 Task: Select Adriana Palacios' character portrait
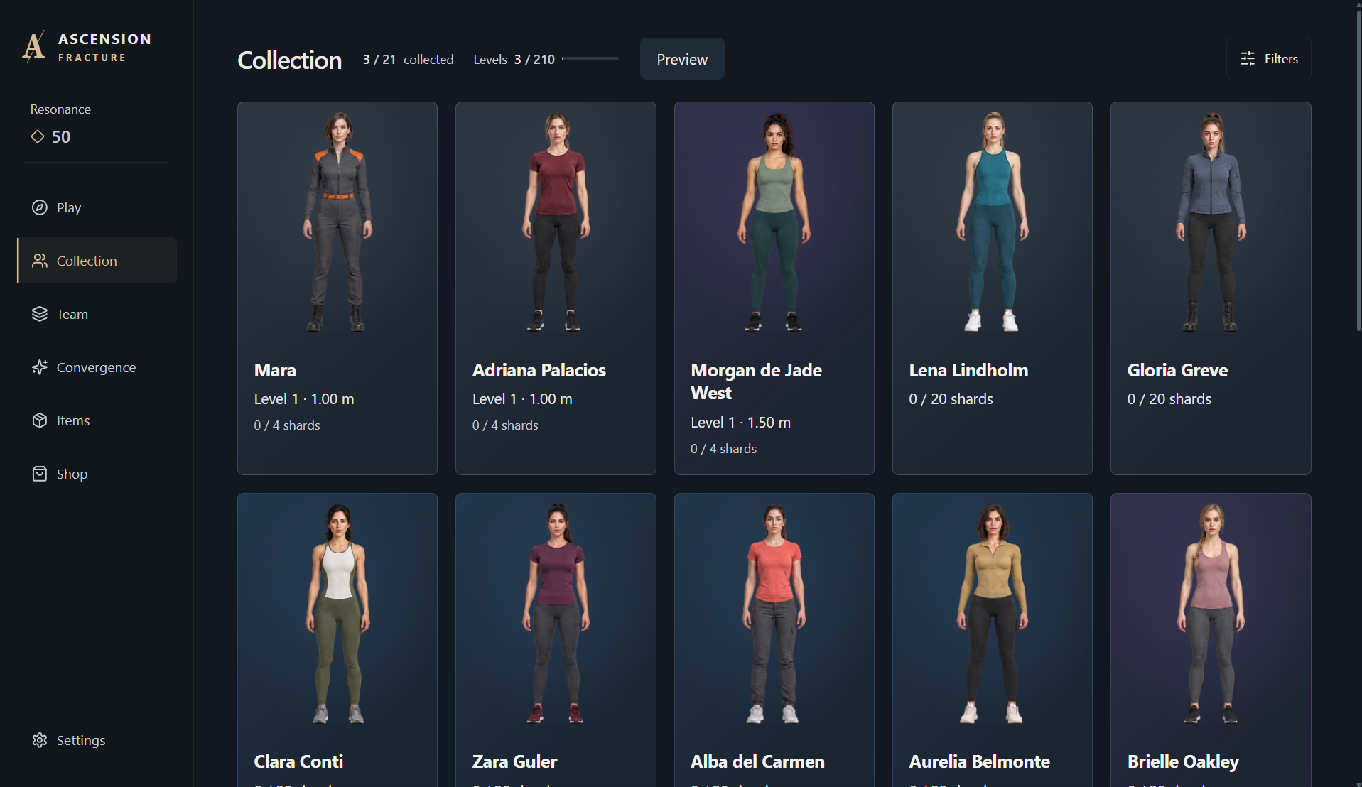point(556,222)
